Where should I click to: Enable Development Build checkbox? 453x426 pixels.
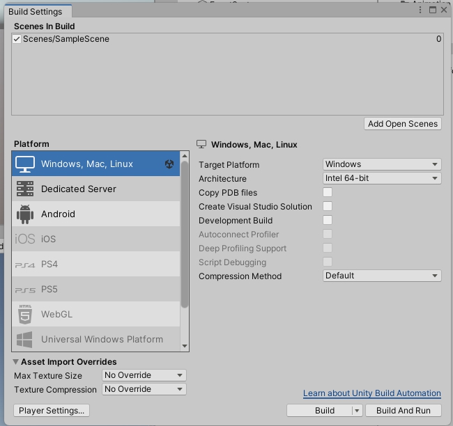(x=328, y=220)
